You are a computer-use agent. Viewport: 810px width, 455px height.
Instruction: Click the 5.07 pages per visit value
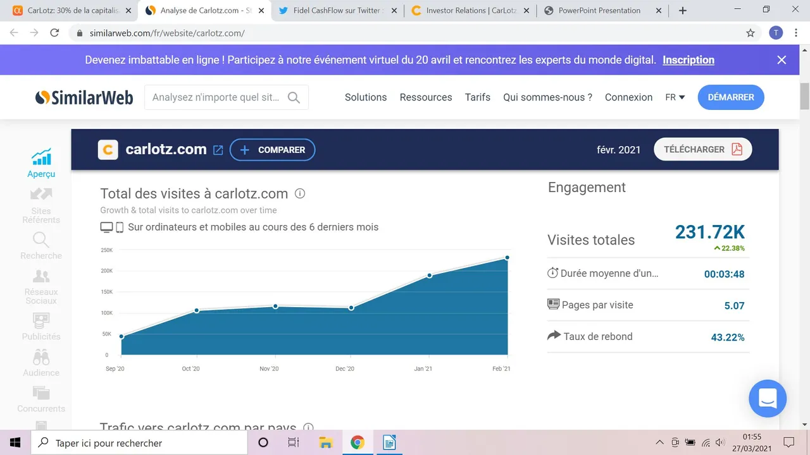point(735,306)
